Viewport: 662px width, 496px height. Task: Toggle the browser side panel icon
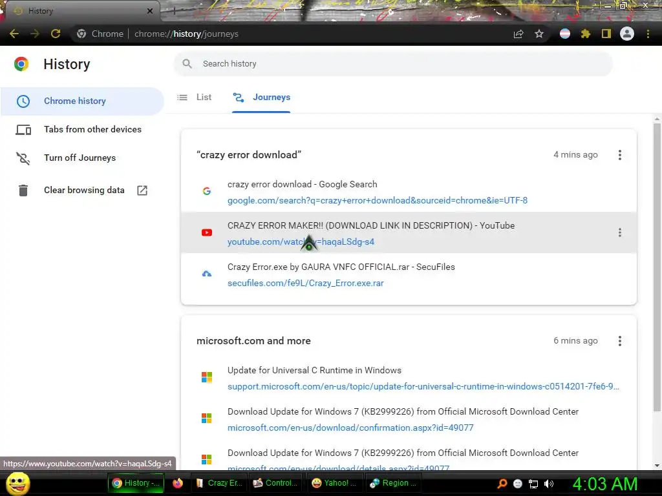[606, 34]
